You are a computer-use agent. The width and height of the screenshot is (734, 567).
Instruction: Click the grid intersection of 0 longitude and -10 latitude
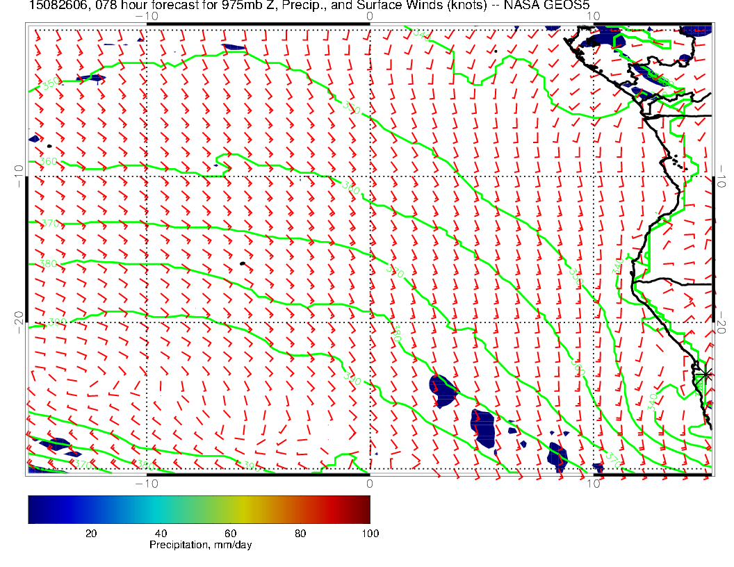[x=369, y=176]
